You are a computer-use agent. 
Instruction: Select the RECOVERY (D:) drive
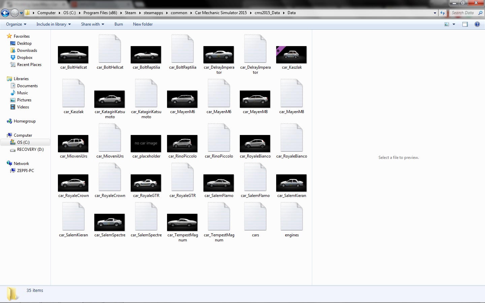click(30, 149)
